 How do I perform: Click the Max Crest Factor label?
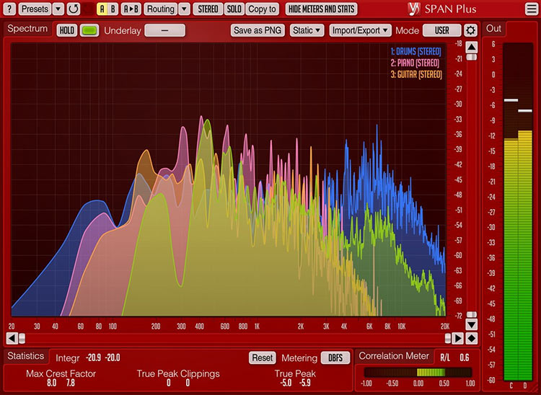tap(61, 373)
